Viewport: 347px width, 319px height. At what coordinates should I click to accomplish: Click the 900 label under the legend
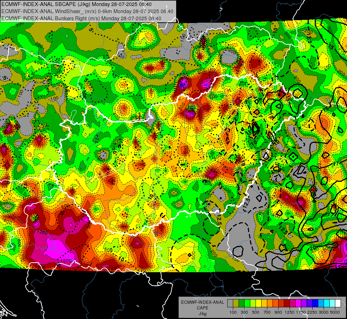(278, 312)
